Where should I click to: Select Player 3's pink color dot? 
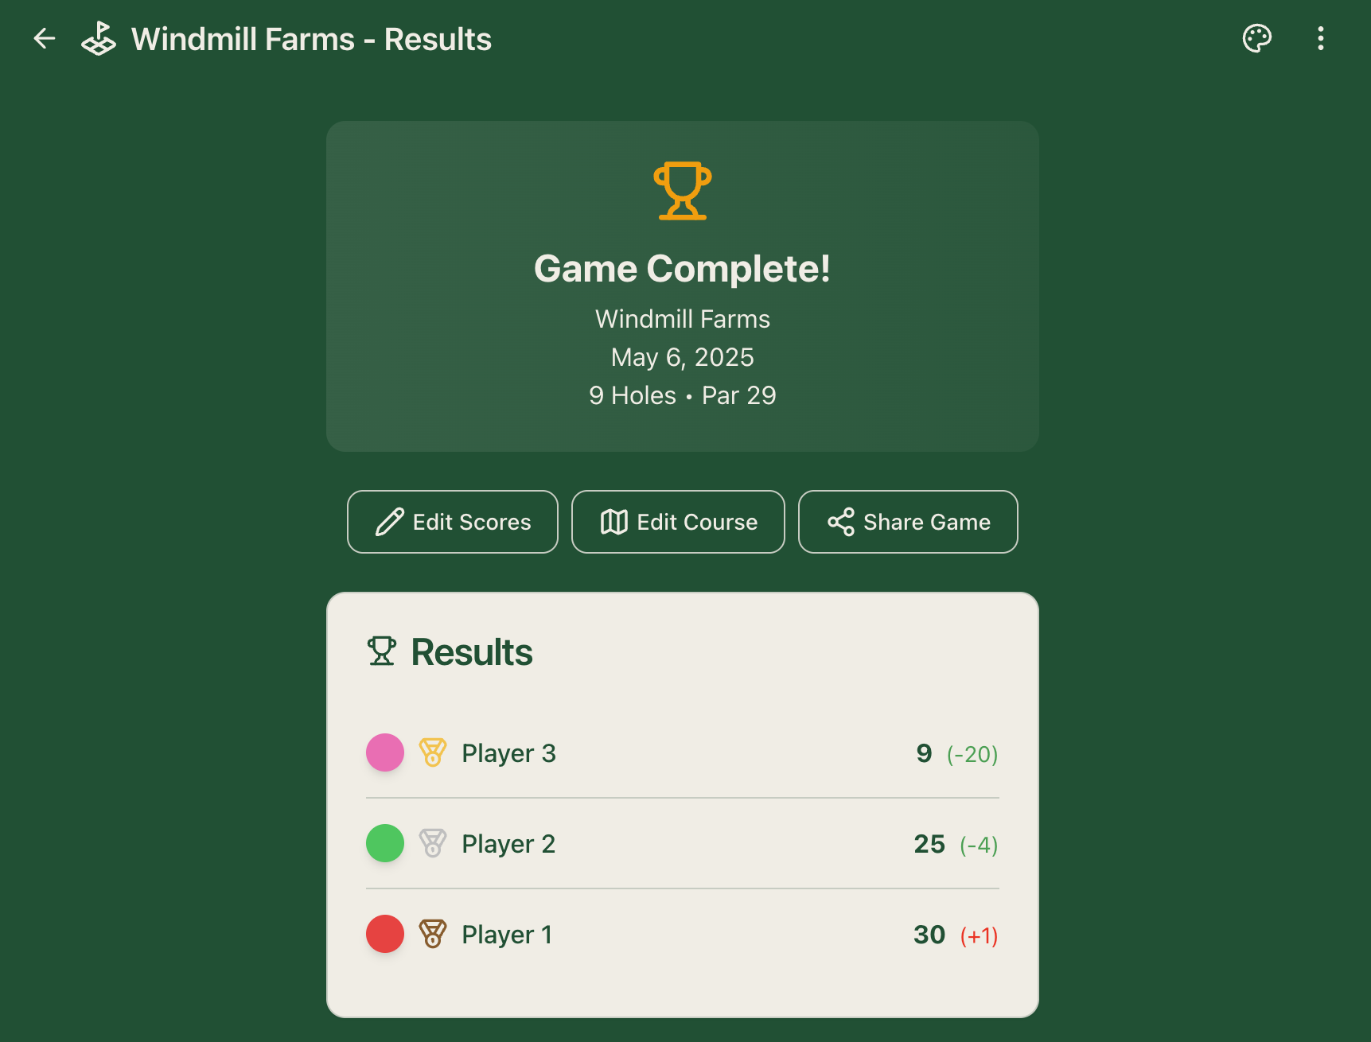click(385, 752)
